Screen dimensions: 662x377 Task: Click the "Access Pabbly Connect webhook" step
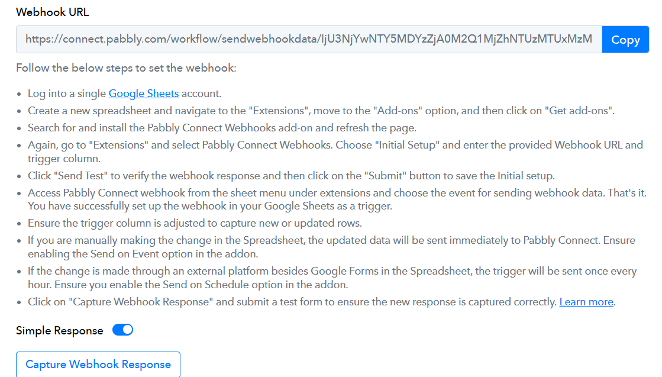tap(237, 193)
